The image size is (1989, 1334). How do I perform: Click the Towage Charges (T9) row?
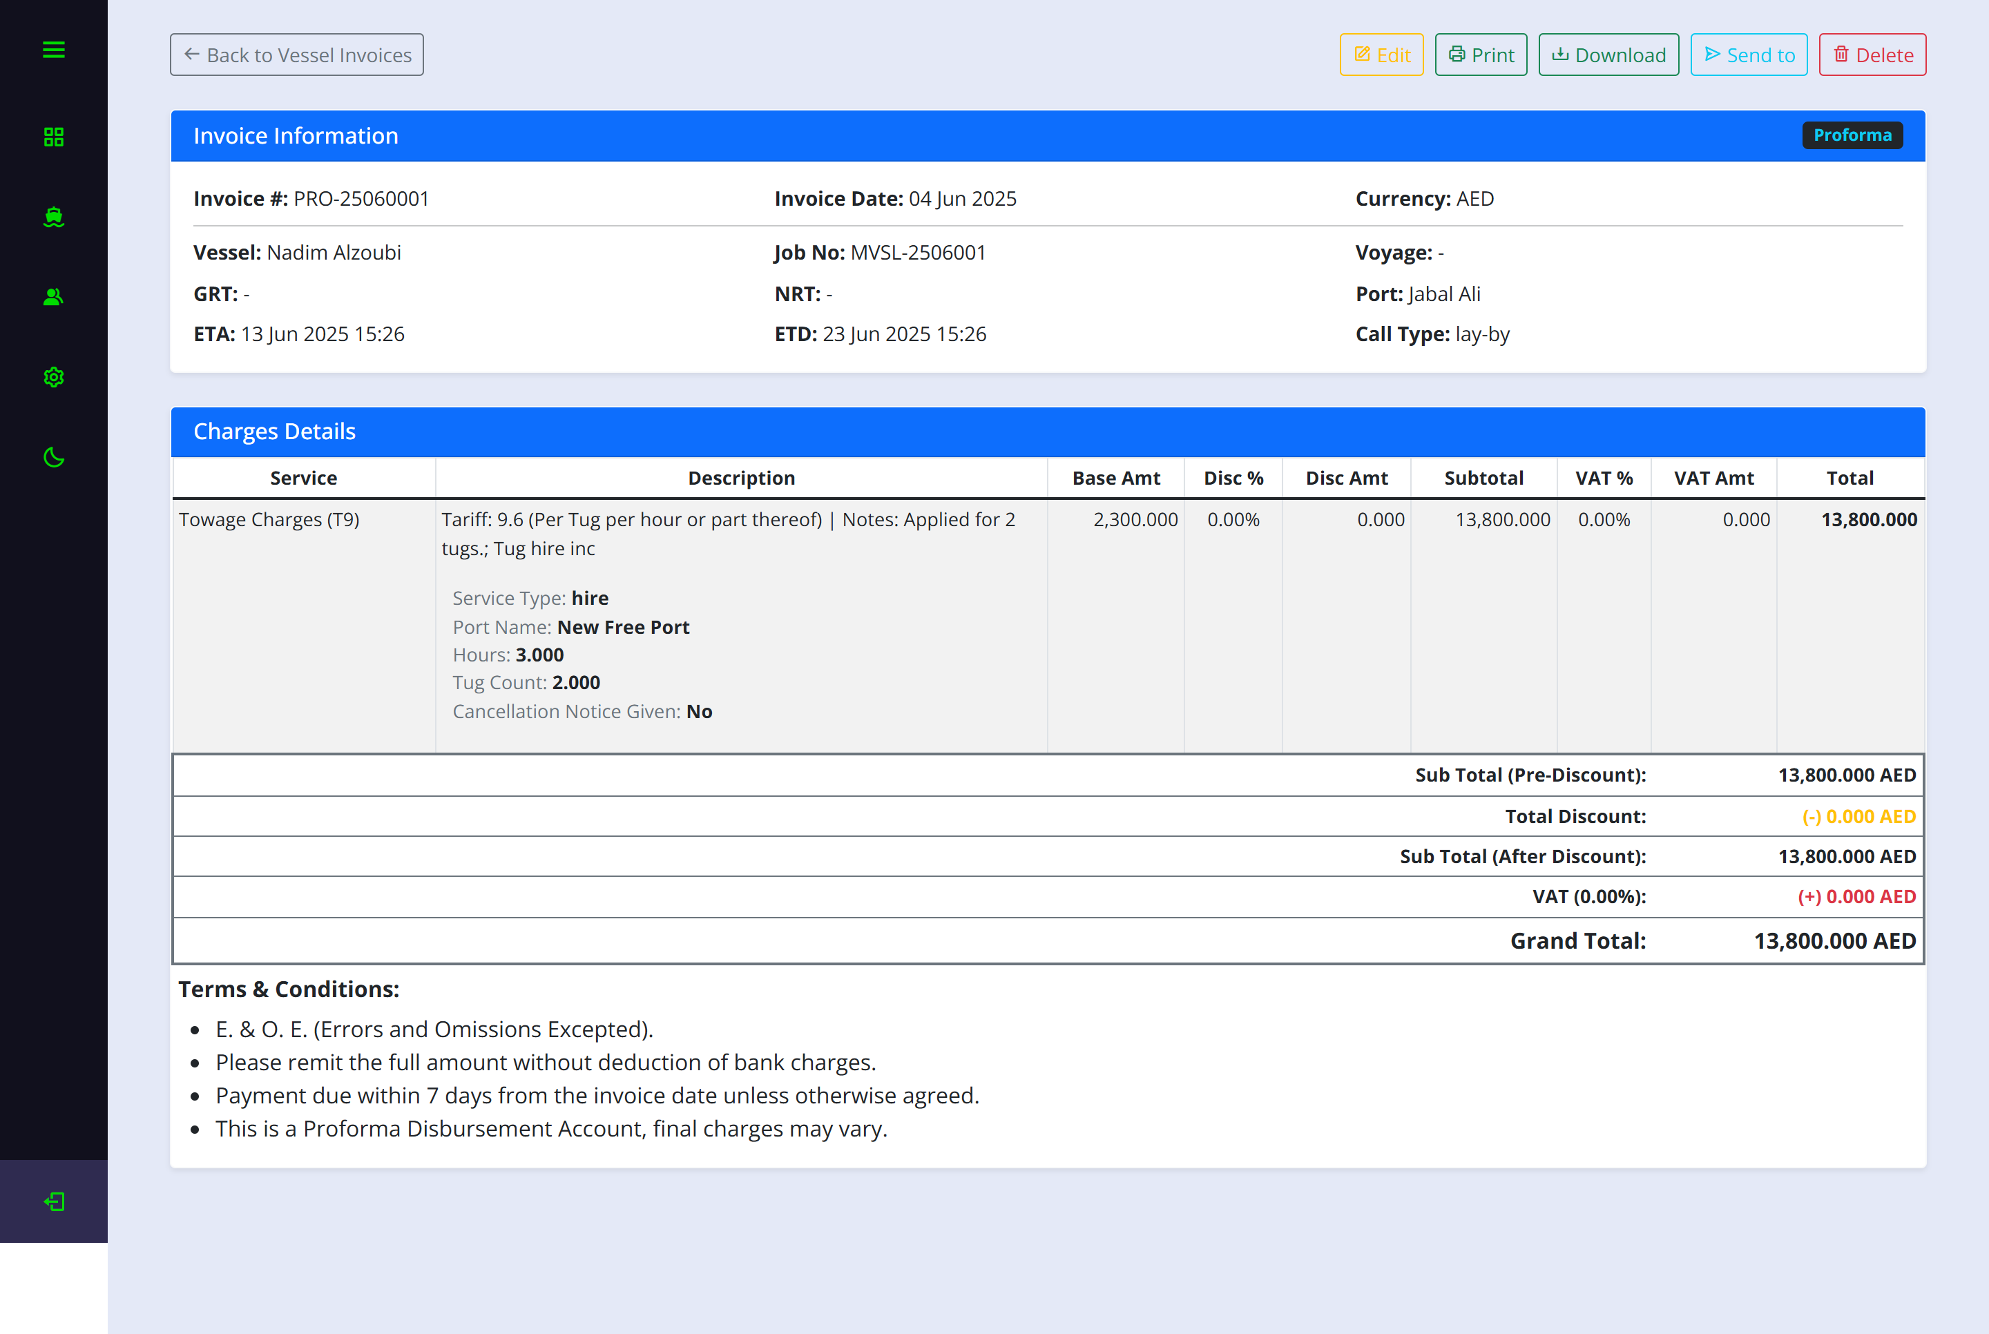point(269,520)
